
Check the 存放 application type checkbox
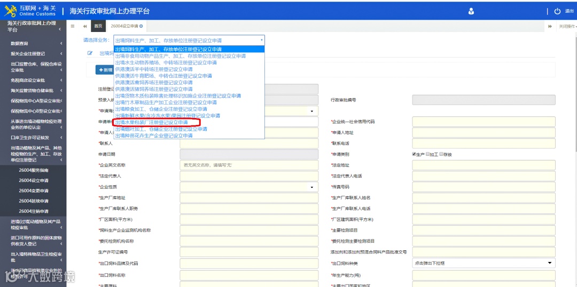point(441,154)
